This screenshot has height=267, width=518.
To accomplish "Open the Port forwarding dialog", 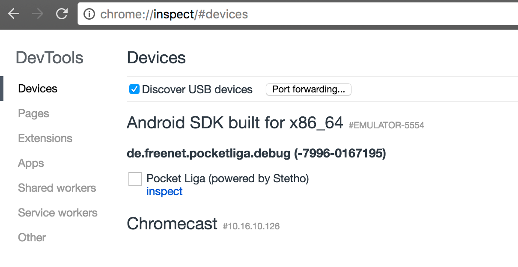I will [x=308, y=89].
